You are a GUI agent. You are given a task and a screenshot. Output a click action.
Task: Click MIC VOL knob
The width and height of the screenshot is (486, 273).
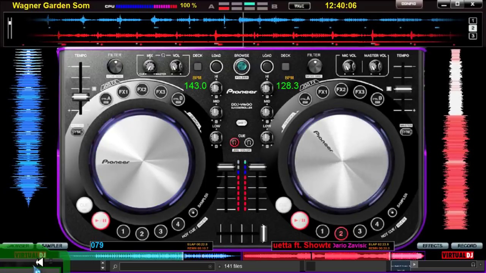[x=349, y=67]
